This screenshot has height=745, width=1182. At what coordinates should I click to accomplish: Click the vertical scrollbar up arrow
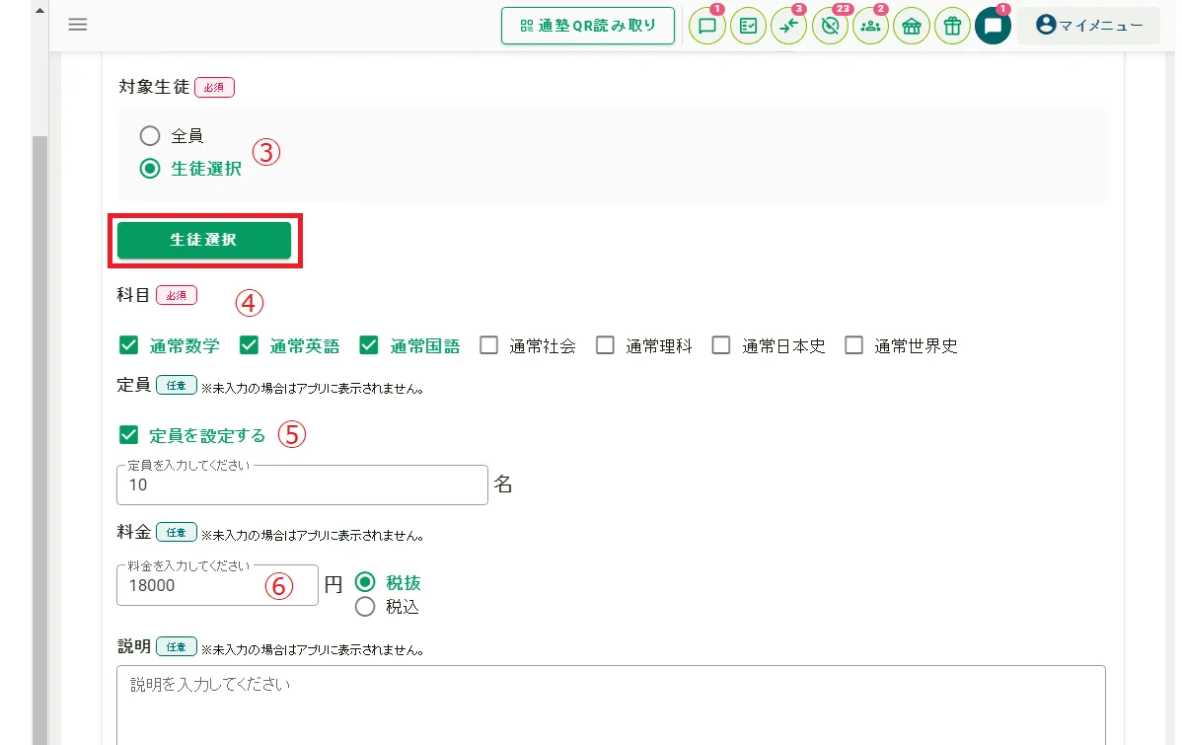point(39,11)
